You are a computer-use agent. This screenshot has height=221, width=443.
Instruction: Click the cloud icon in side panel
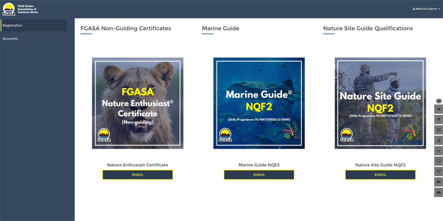click(439, 192)
